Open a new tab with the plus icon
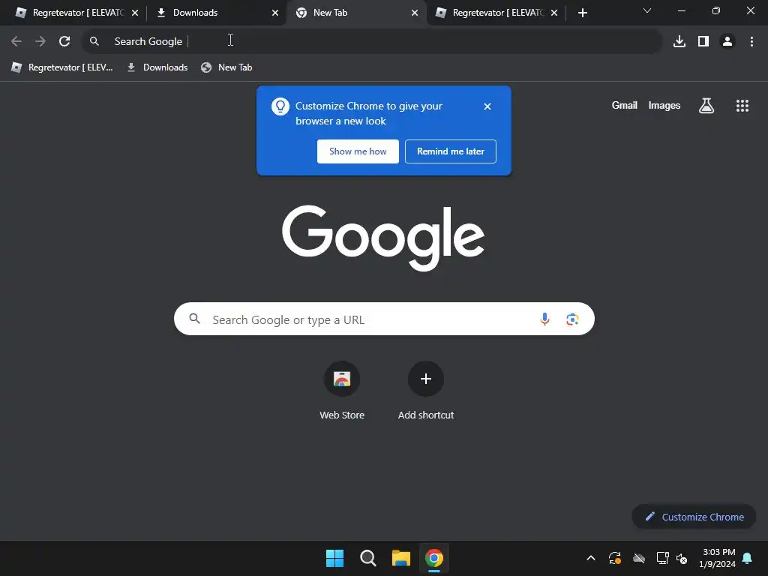This screenshot has width=768, height=576. pyautogui.click(x=582, y=13)
